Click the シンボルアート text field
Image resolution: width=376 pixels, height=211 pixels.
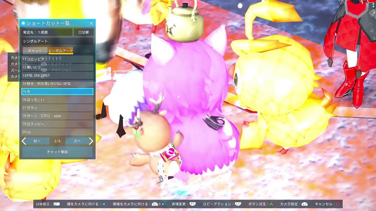[x=58, y=41]
